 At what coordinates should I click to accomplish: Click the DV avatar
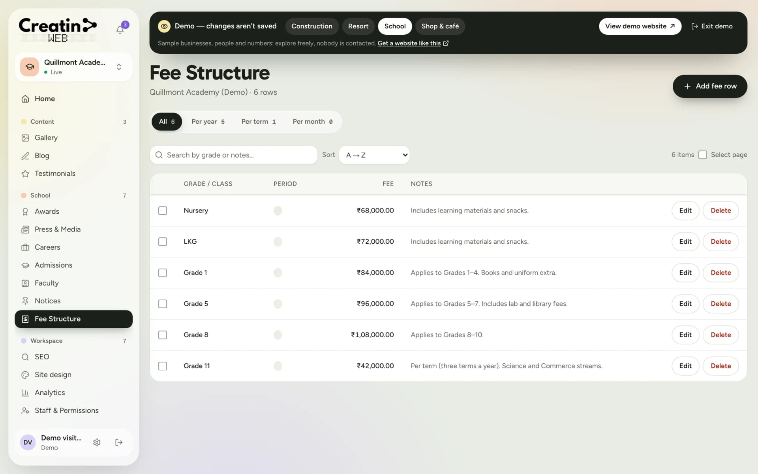(x=28, y=442)
